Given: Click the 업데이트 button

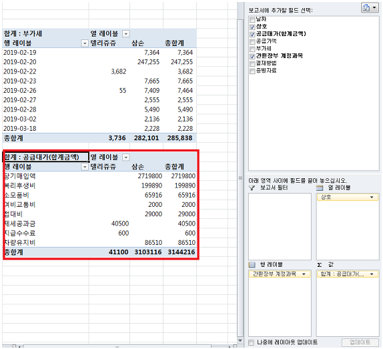Looking at the screenshot, I should (x=360, y=342).
